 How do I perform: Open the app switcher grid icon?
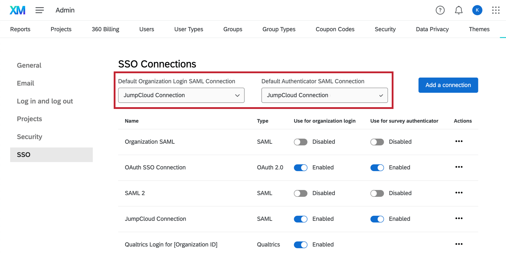click(496, 10)
